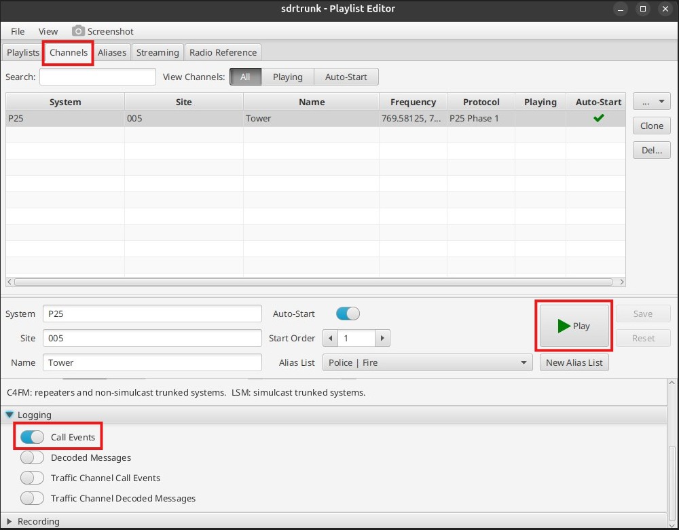Switch to the Aliases tab
679x530 pixels.
(x=112, y=52)
